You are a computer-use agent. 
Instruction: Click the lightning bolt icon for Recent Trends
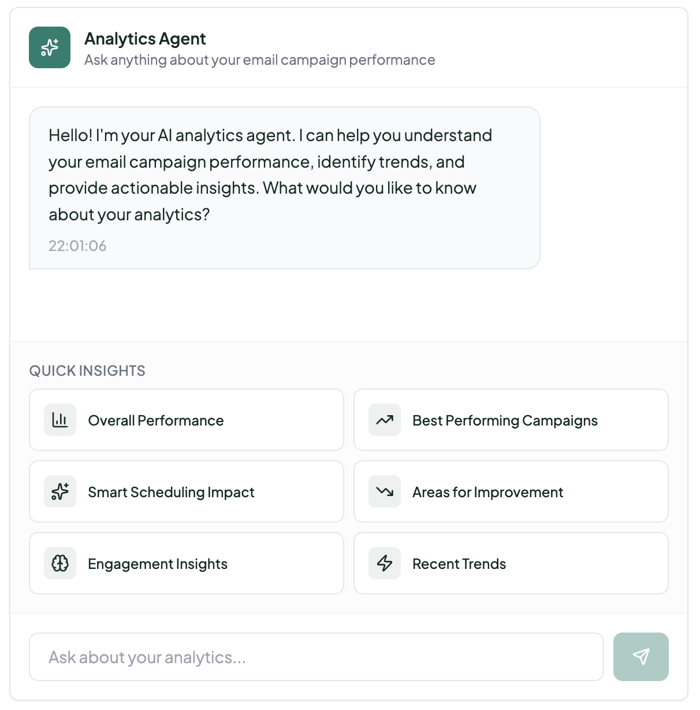tap(385, 563)
